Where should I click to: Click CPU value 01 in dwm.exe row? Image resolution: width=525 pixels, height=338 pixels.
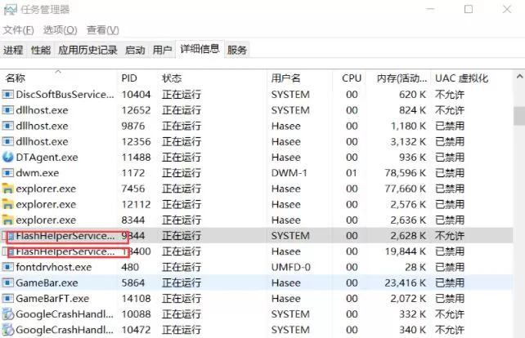352,173
